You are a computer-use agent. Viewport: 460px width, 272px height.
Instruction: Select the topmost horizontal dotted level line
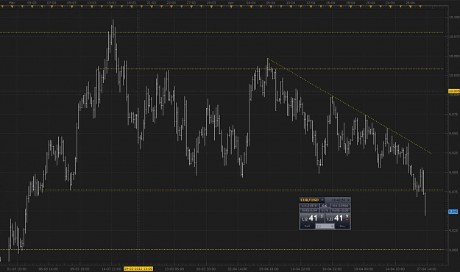tap(222, 32)
